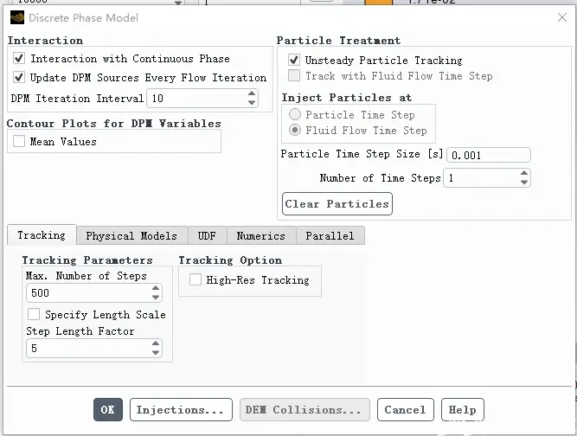Switch to the Physical Models tab

[x=131, y=236]
